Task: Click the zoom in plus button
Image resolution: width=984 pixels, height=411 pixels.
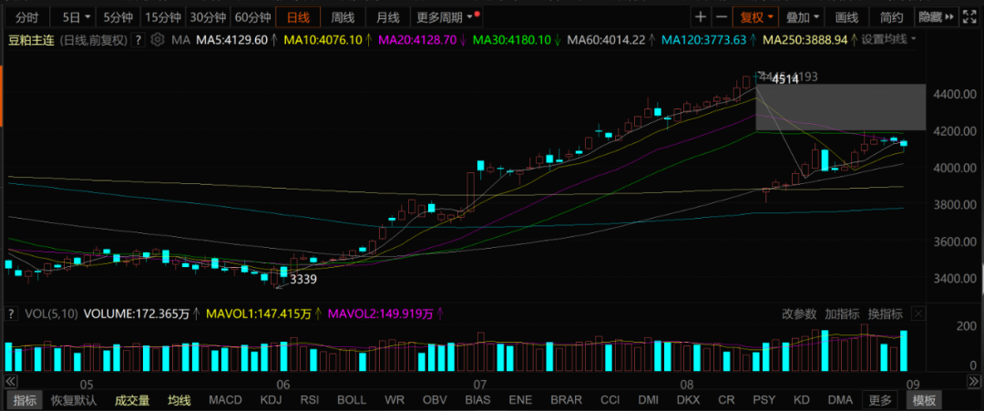Action: pyautogui.click(x=701, y=17)
